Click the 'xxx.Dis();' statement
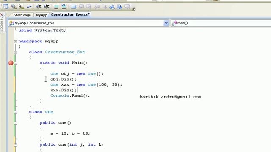 [64, 90]
